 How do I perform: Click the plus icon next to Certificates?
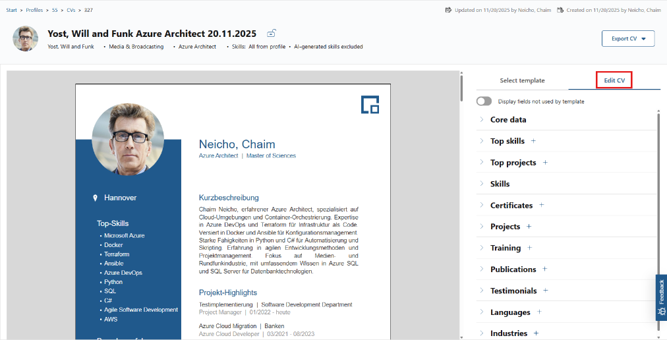coord(542,205)
